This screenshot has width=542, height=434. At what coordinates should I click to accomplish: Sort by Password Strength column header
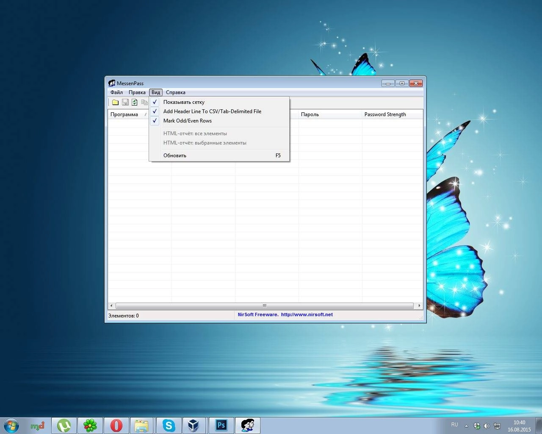tap(393, 114)
